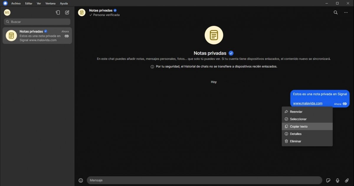Click the Signal app logo in title bar
This screenshot has height=186, width=354.
click(5, 3)
